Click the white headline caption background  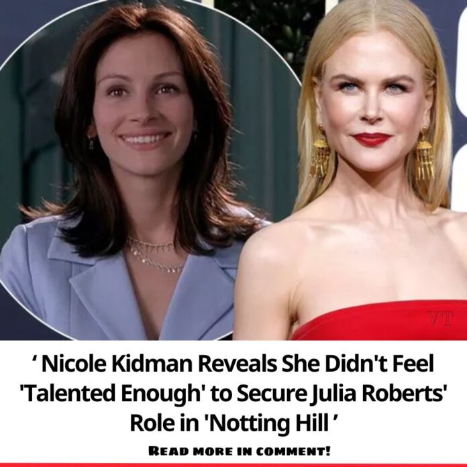tap(234, 401)
